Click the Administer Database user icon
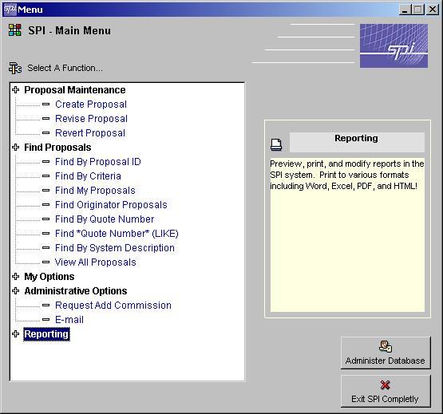443x414 pixels. tap(386, 347)
